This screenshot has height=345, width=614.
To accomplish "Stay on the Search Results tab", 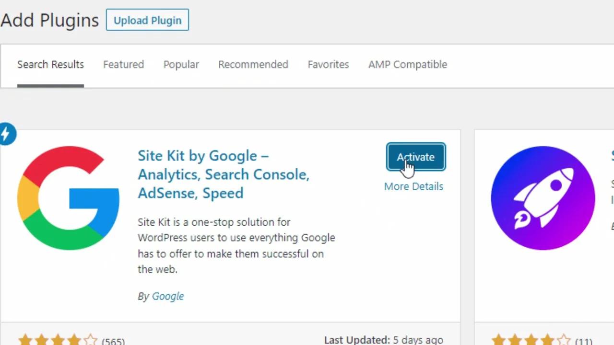I will pyautogui.click(x=50, y=64).
